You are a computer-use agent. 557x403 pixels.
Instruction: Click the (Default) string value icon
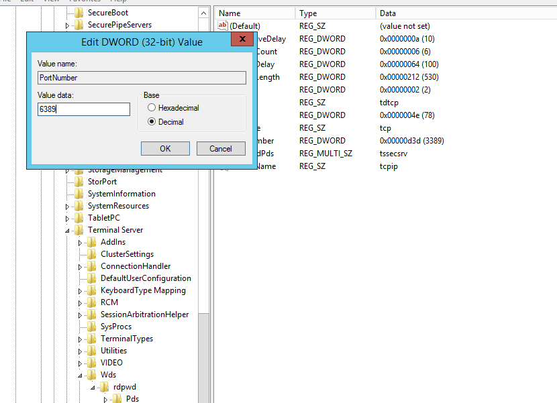pyautogui.click(x=223, y=26)
